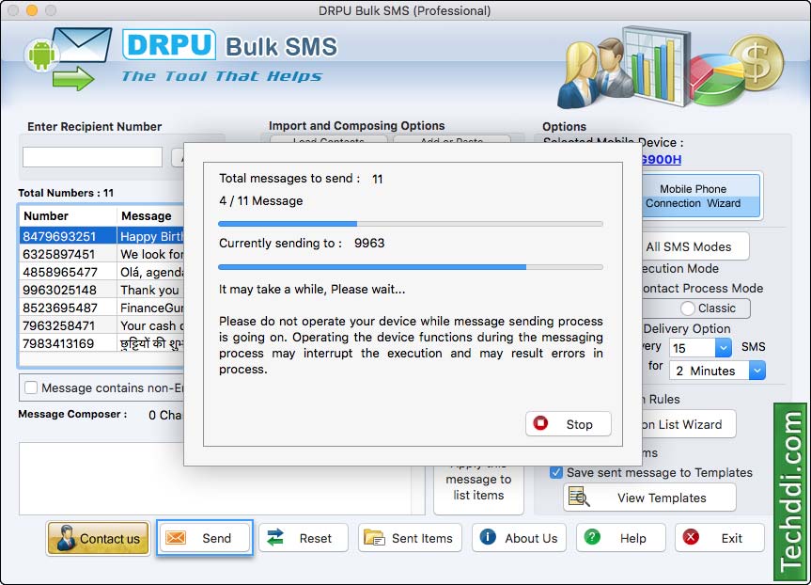Click 'Total Numbers : 11' label
Viewport: 811px width, 585px height.
(66, 193)
